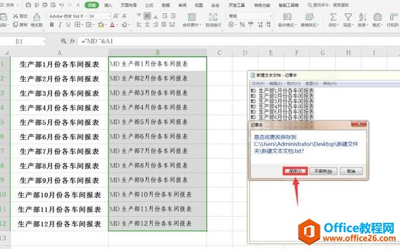Open the currency format dropdown arrow

(236, 25)
